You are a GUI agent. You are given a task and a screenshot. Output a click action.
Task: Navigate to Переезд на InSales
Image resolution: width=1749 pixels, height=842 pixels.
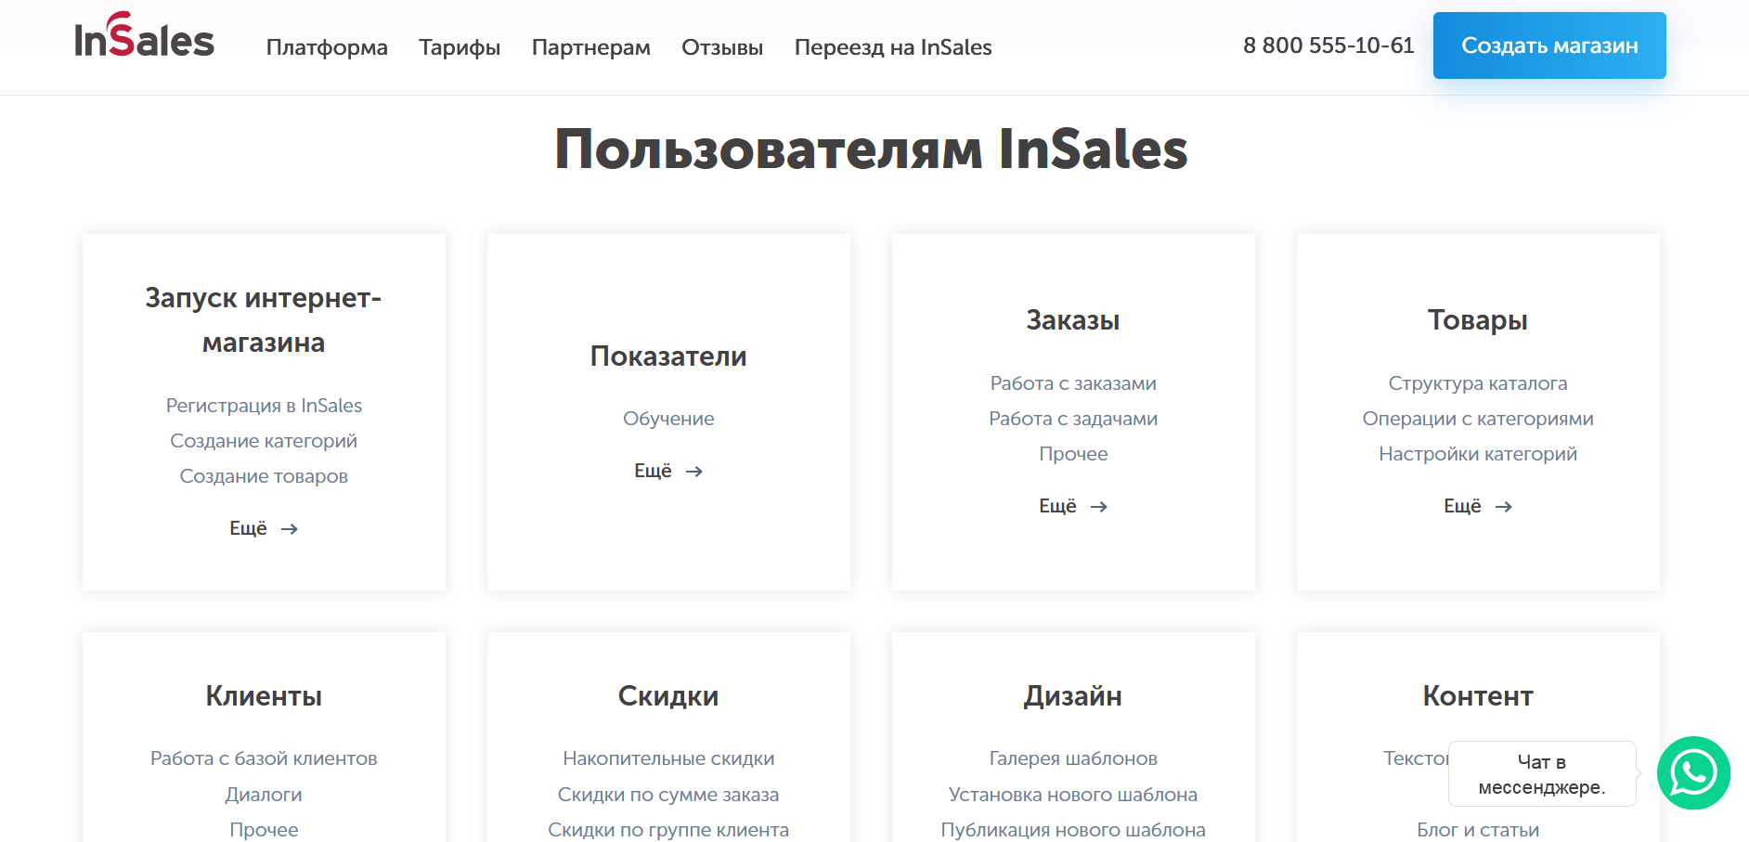click(893, 47)
